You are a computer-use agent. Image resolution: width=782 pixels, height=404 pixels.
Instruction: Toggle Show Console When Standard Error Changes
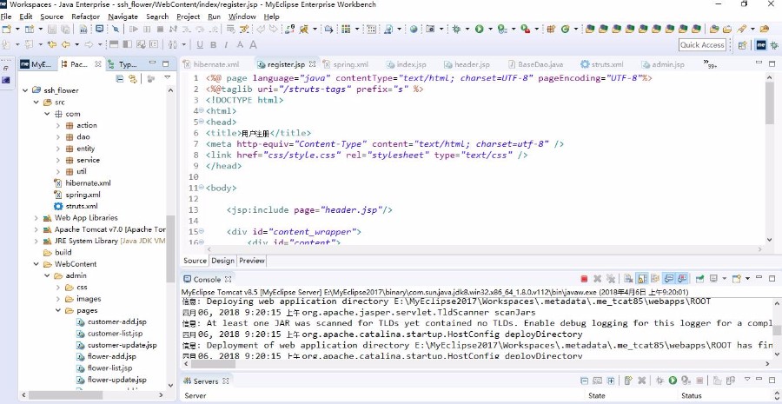point(682,279)
